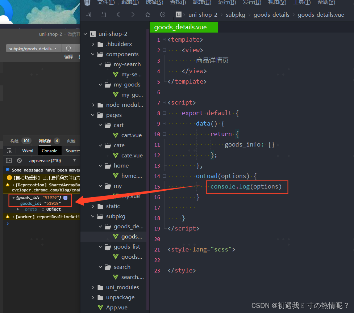Go back with the left arrow icon
This screenshot has height=313, width=354.
click(x=118, y=15)
